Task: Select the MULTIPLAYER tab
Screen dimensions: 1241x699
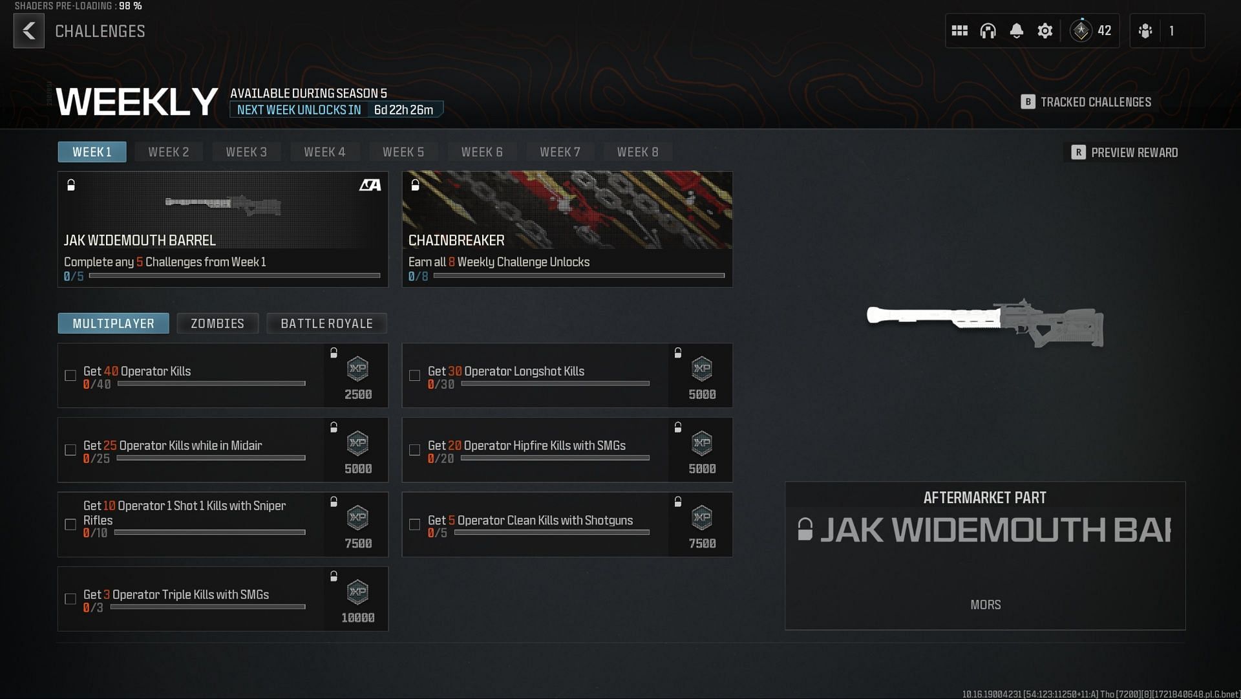Action: click(x=112, y=323)
